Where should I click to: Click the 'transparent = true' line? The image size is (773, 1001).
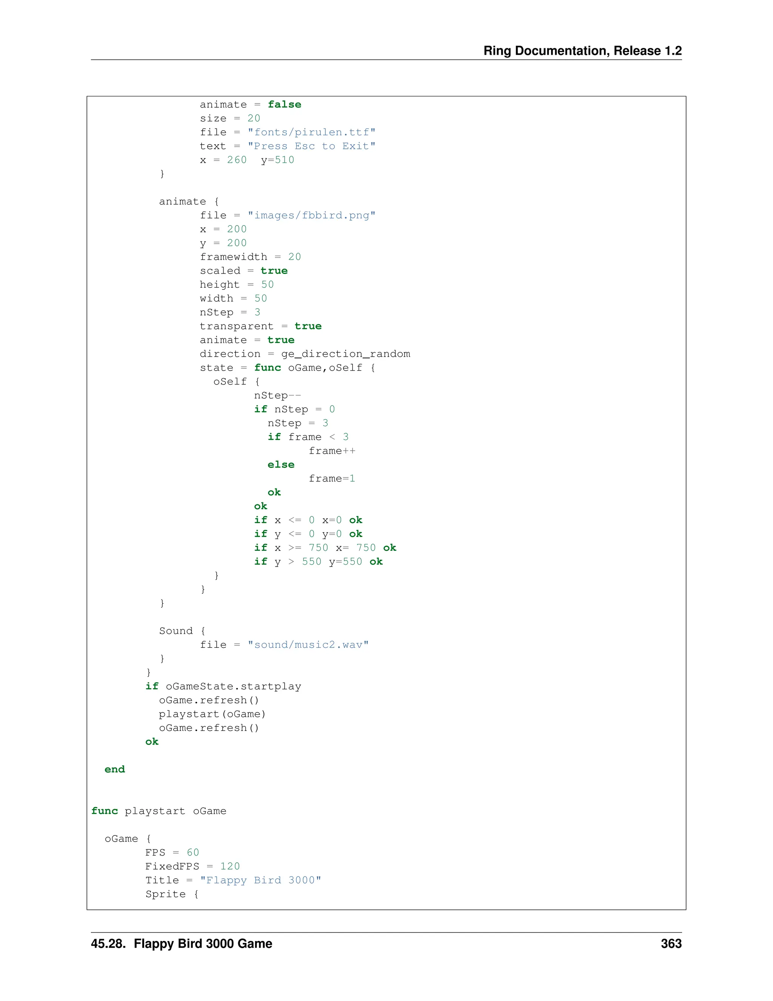pyautogui.click(x=260, y=326)
